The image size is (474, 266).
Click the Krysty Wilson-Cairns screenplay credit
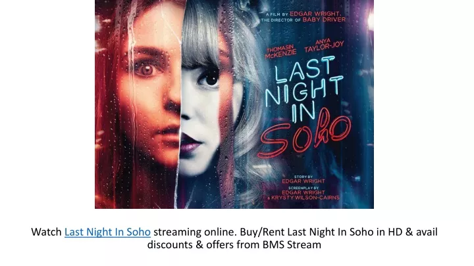pyautogui.click(x=303, y=198)
